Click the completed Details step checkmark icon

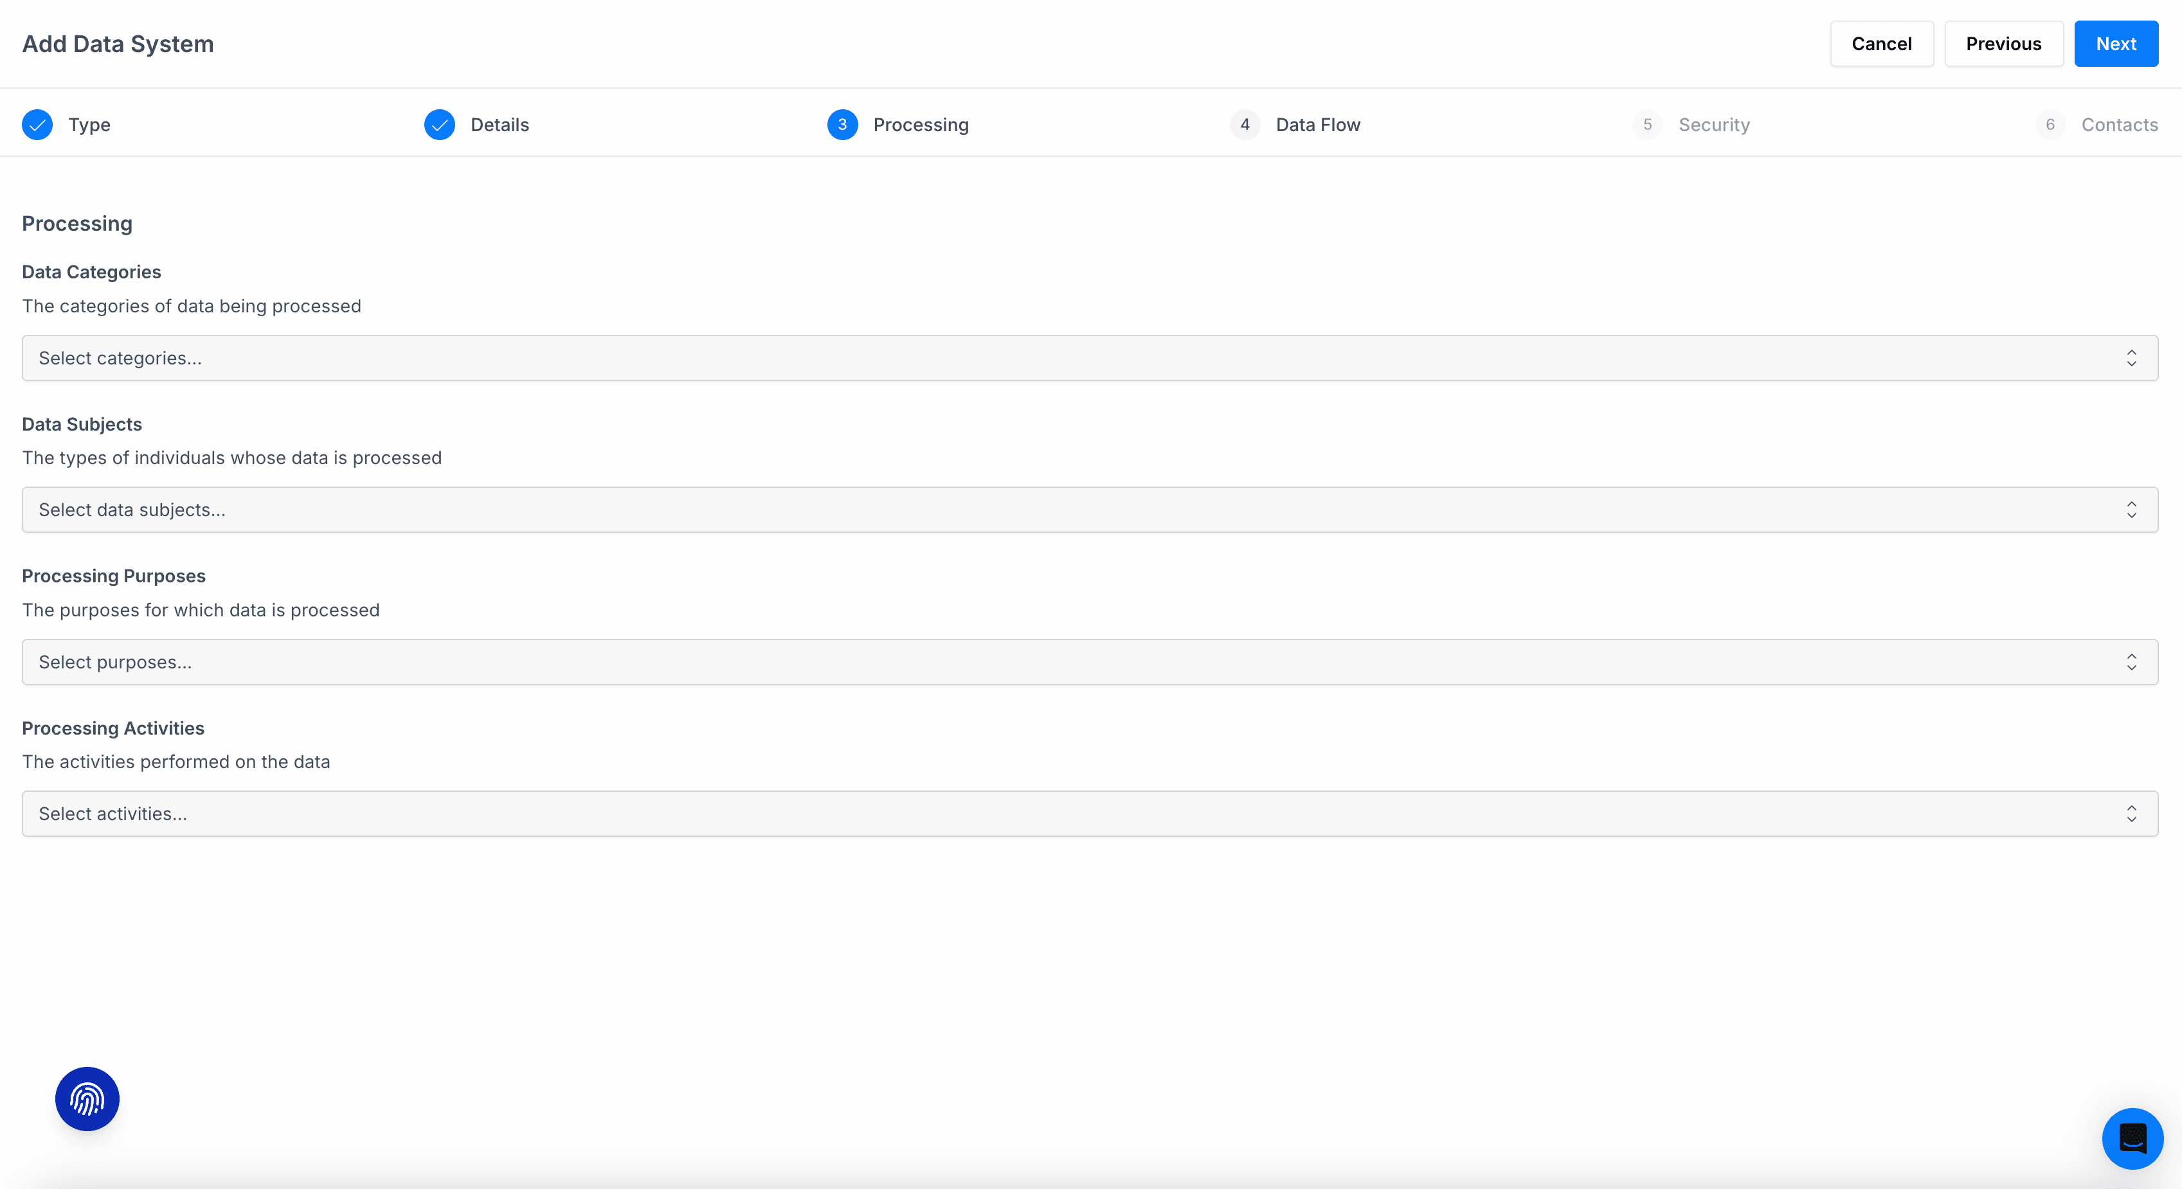[440, 125]
